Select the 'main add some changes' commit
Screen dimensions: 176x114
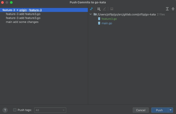pyautogui.click(x=22, y=22)
